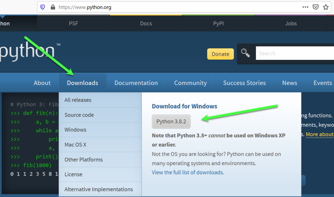This screenshot has height=197, width=334.
Task: Open the PSF top tab
Action: 73,23
